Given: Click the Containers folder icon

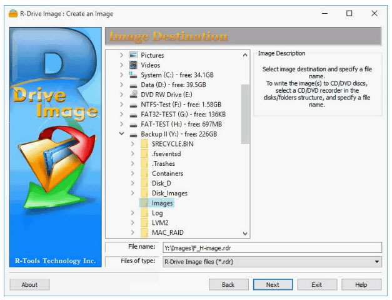Looking at the screenshot, I should [x=144, y=173].
